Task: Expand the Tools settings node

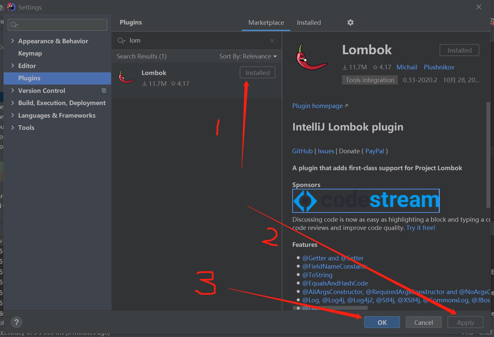Action: pos(13,128)
